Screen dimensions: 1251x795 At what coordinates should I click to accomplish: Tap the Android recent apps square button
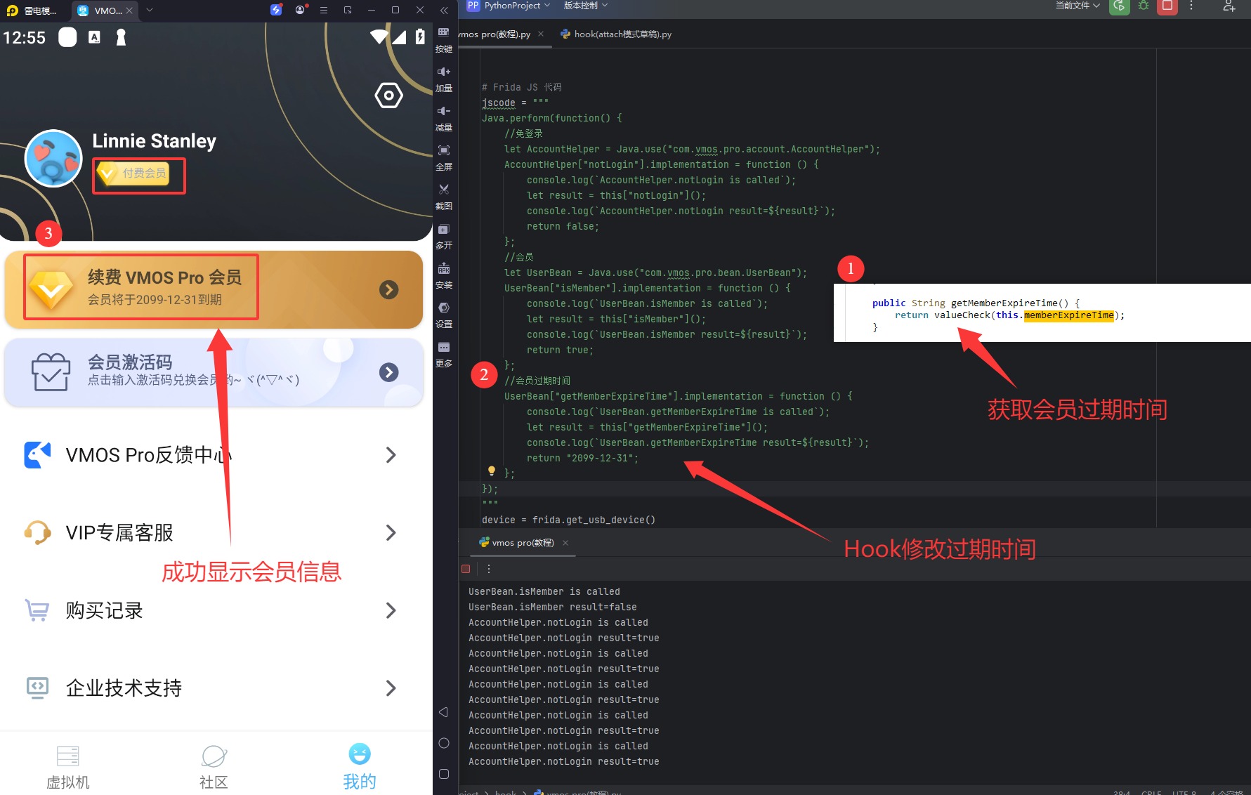[443, 774]
